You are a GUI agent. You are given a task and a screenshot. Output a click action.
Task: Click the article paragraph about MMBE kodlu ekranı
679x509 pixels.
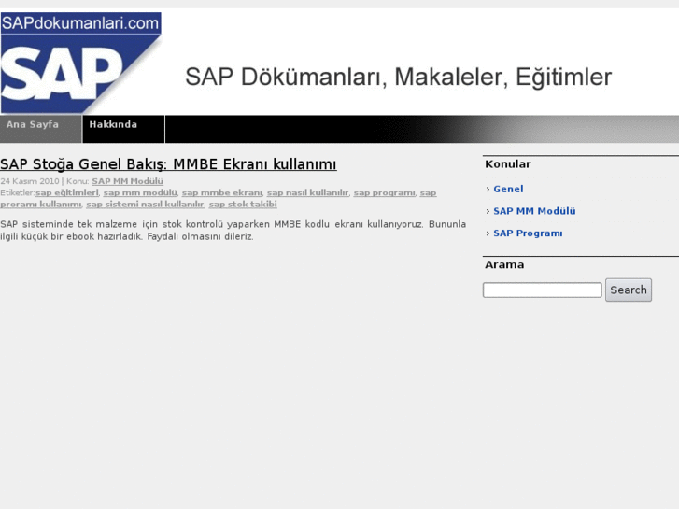tap(233, 231)
